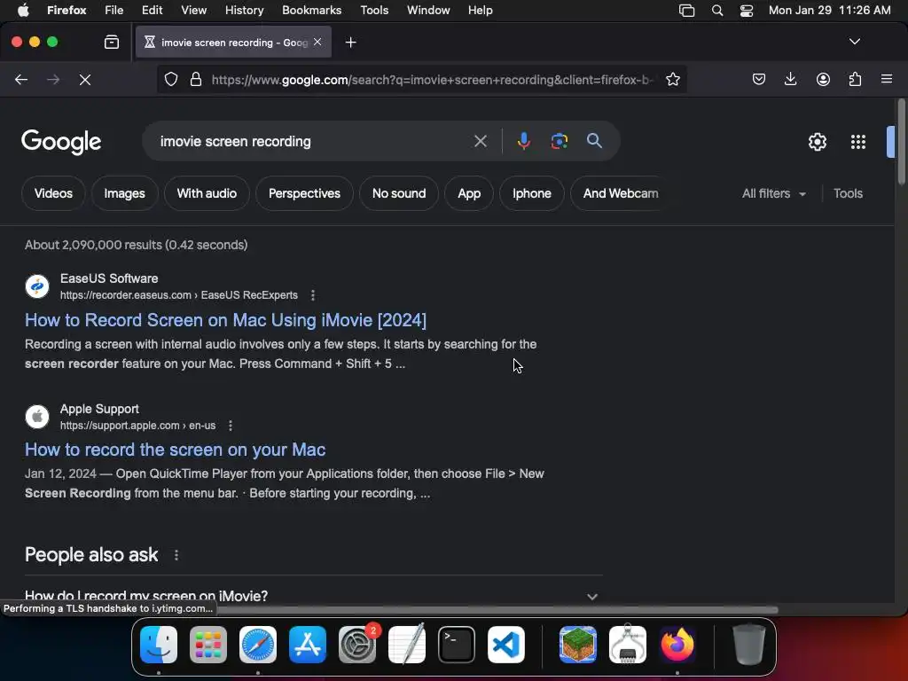Open People also ask options menu
This screenshot has width=908, height=681.
176,555
